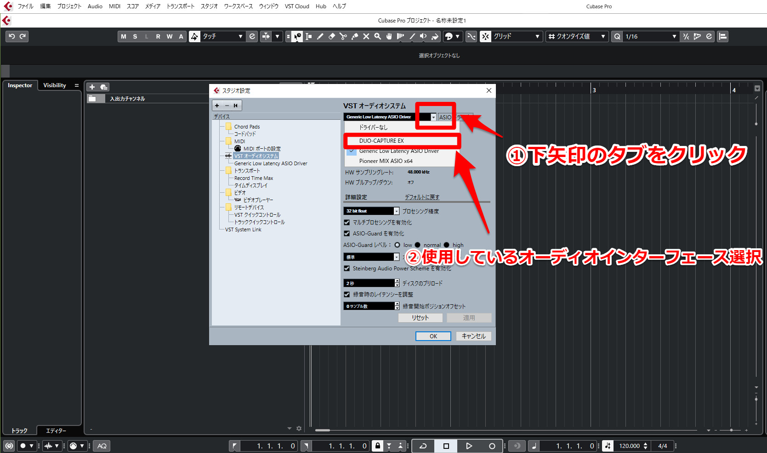The width and height of the screenshot is (767, 453).
Task: Select VST System Link in device tree
Action: (x=243, y=229)
